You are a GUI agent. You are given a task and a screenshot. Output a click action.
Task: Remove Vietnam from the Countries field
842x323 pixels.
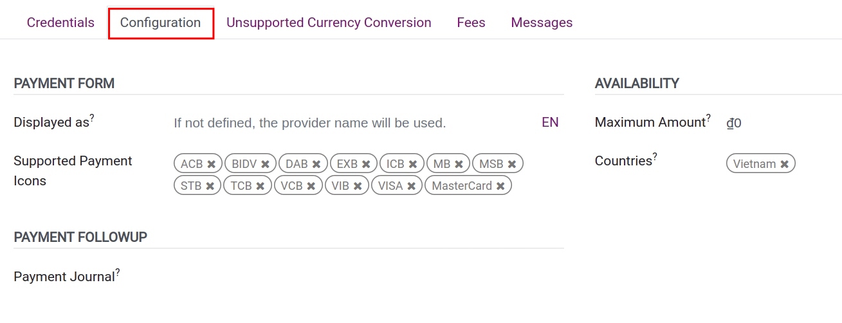tap(784, 164)
